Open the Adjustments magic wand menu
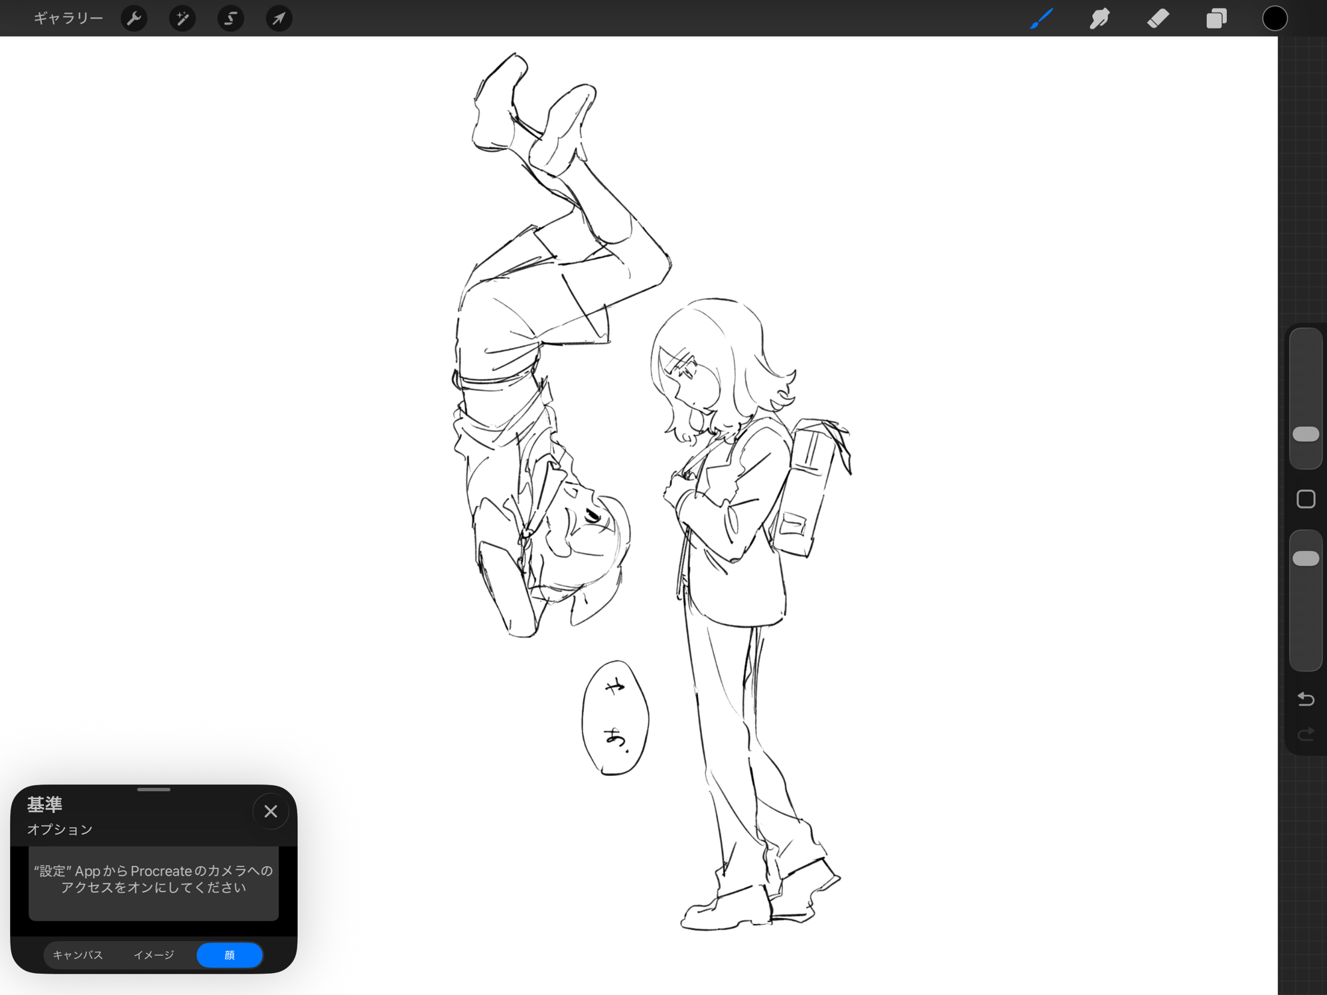The height and width of the screenshot is (995, 1327). pos(182,18)
